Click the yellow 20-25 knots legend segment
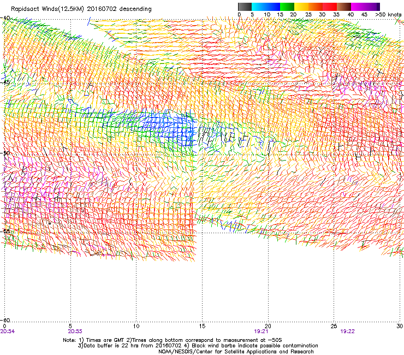Viewport: 404px width, 355px height. [301, 7]
